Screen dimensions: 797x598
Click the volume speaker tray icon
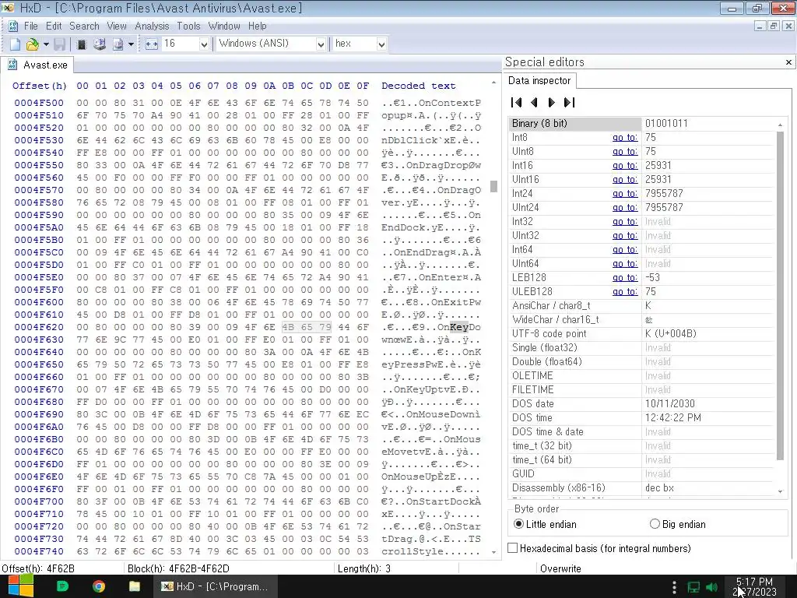(x=711, y=587)
